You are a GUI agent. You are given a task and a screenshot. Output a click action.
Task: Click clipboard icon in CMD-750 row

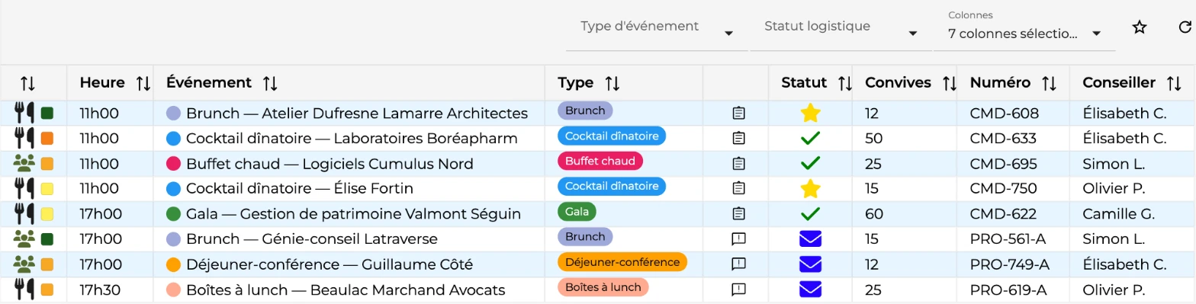coord(738,189)
